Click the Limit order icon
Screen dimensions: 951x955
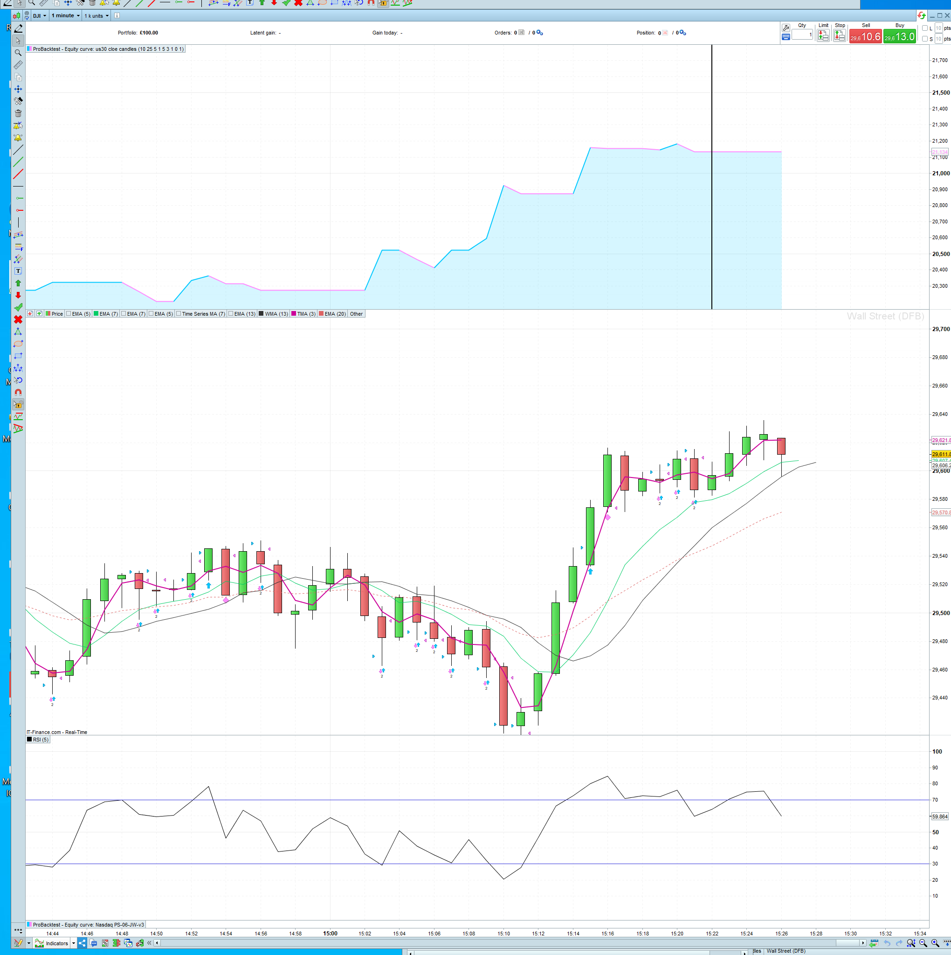click(823, 35)
